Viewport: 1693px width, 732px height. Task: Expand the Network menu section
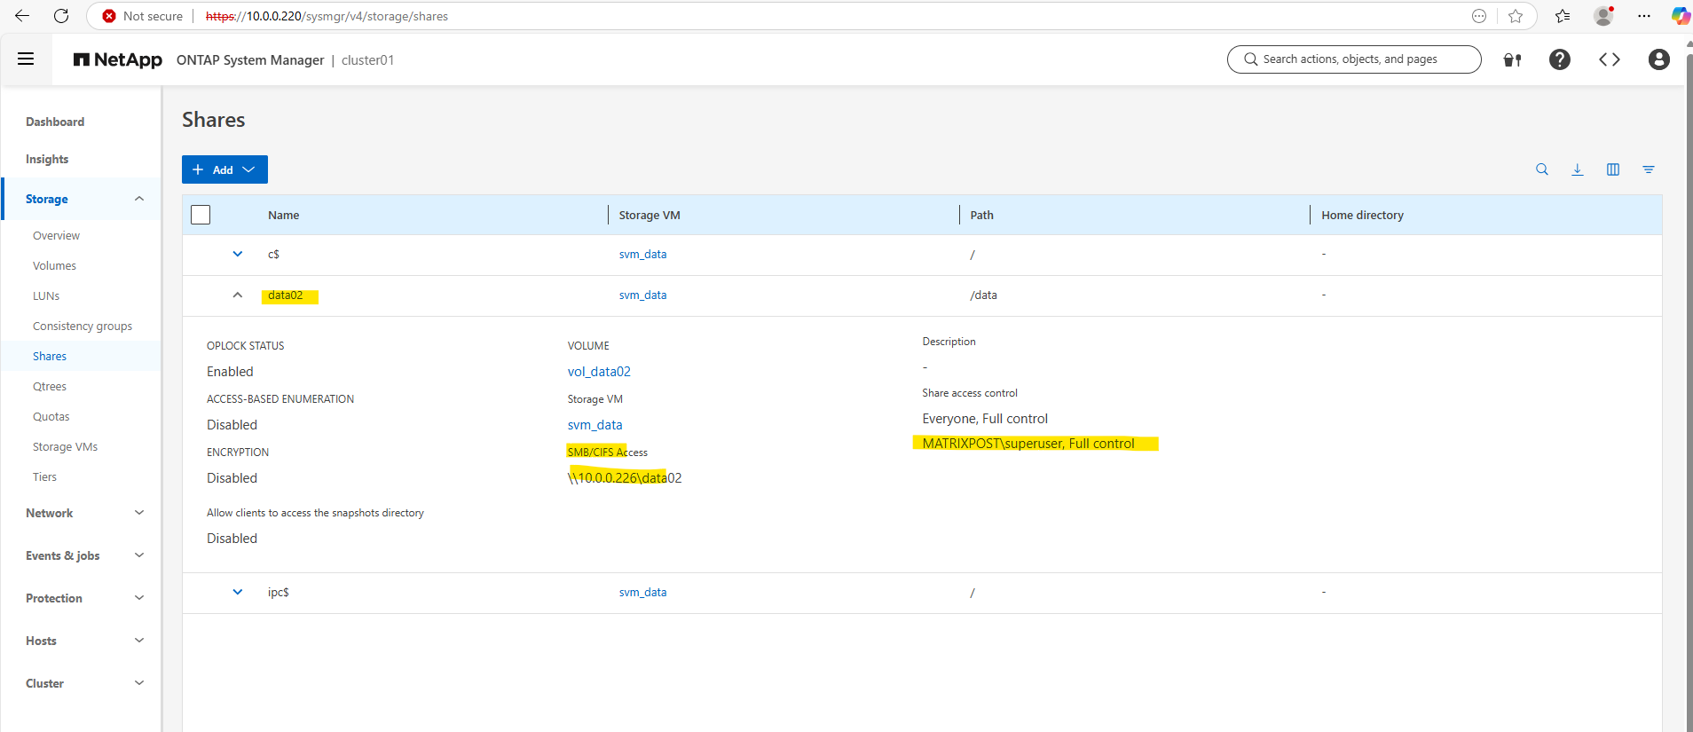click(x=139, y=513)
